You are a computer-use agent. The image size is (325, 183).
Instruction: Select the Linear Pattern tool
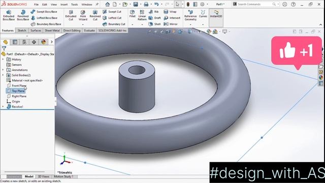[x=142, y=15]
